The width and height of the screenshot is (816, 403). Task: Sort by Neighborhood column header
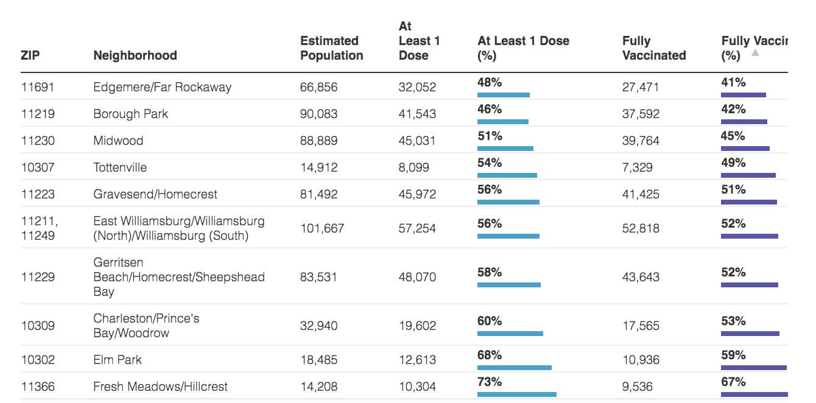[135, 55]
